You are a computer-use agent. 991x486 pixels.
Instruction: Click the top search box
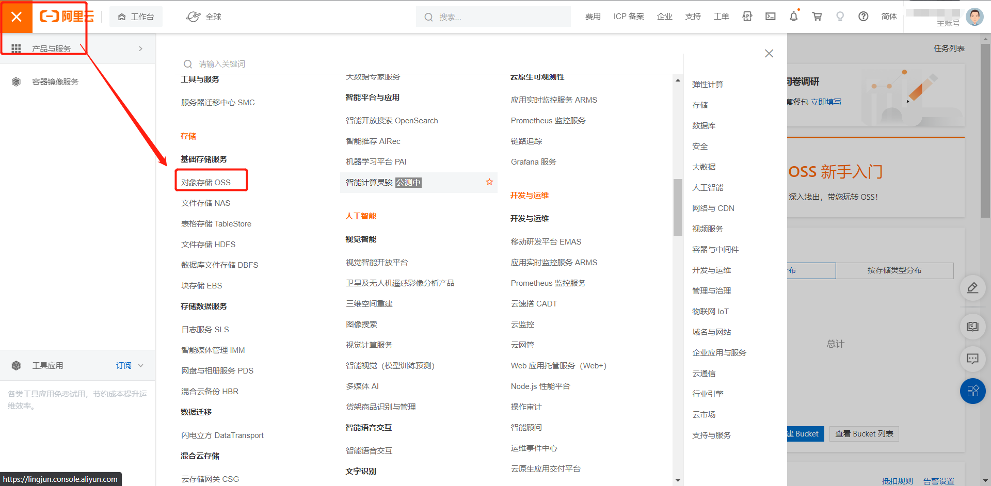point(493,17)
